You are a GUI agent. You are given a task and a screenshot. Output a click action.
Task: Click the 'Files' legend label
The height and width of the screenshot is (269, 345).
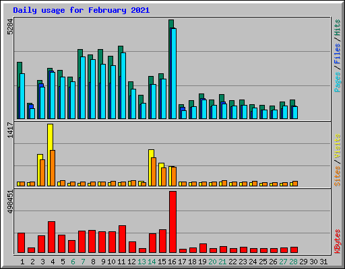coord(337,54)
